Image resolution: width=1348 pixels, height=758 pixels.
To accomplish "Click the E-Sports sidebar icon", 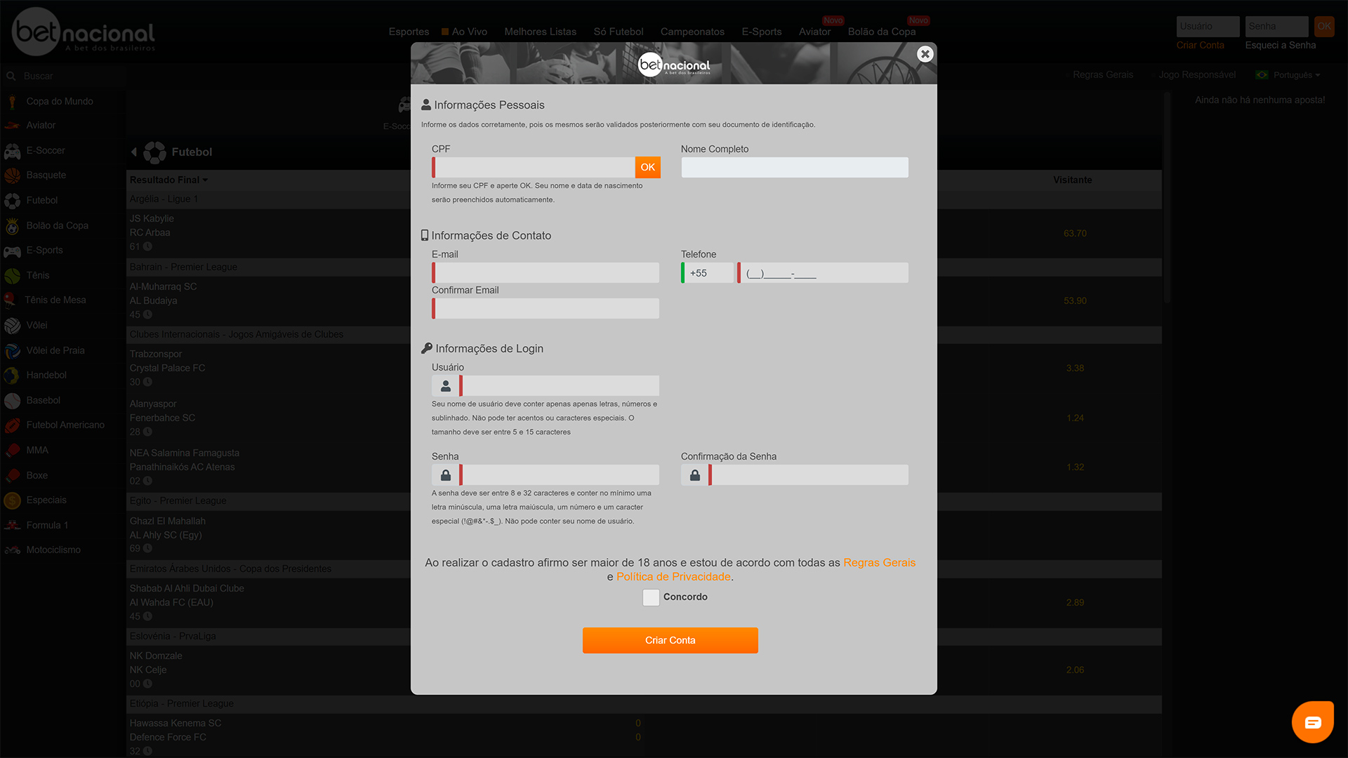I will tap(13, 250).
